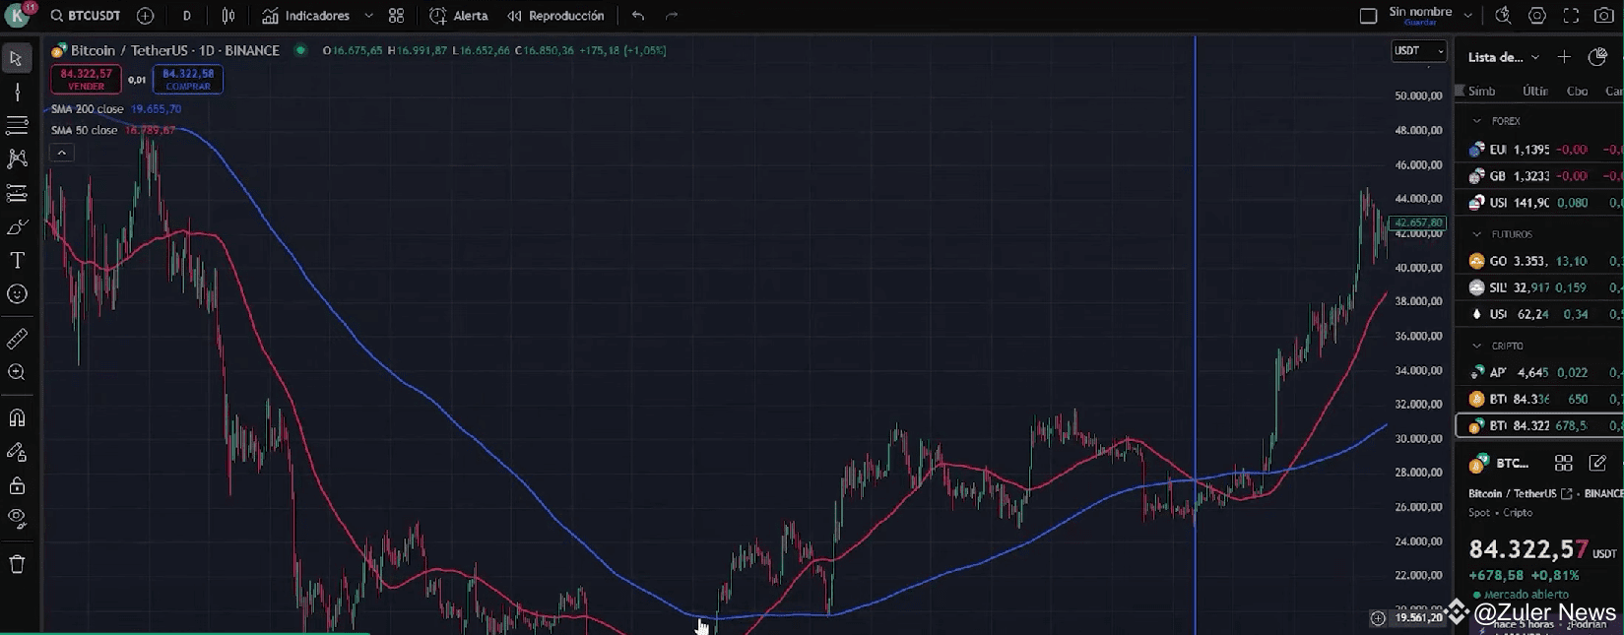Click the red VENDER sell button

[86, 79]
